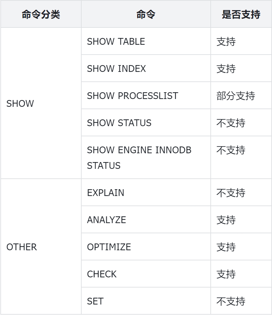Click the SHOW ENGINE INNODB STATUS cell

pyautogui.click(x=139, y=158)
